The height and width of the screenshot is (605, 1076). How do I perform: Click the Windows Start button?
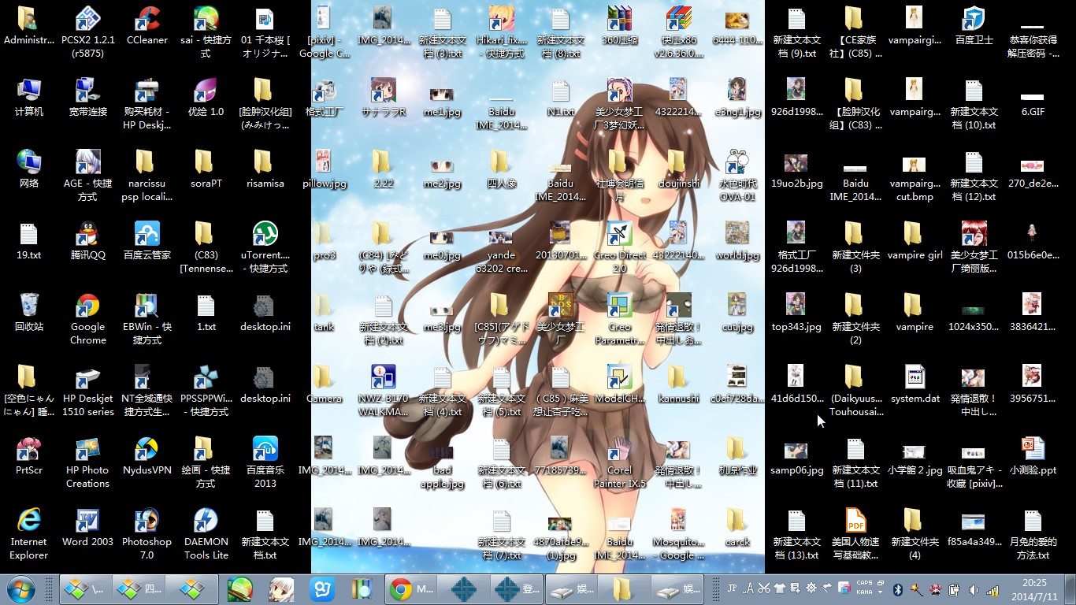(x=21, y=589)
